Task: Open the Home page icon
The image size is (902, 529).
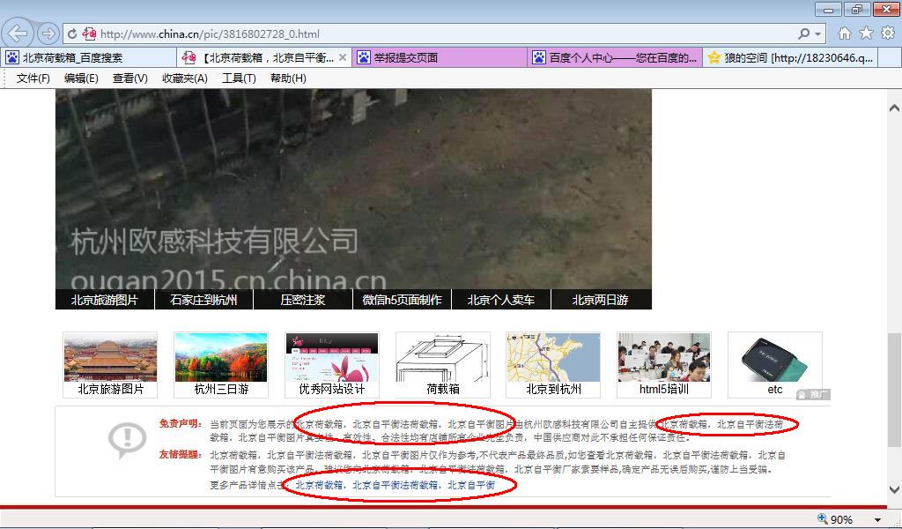Action: coord(845,34)
